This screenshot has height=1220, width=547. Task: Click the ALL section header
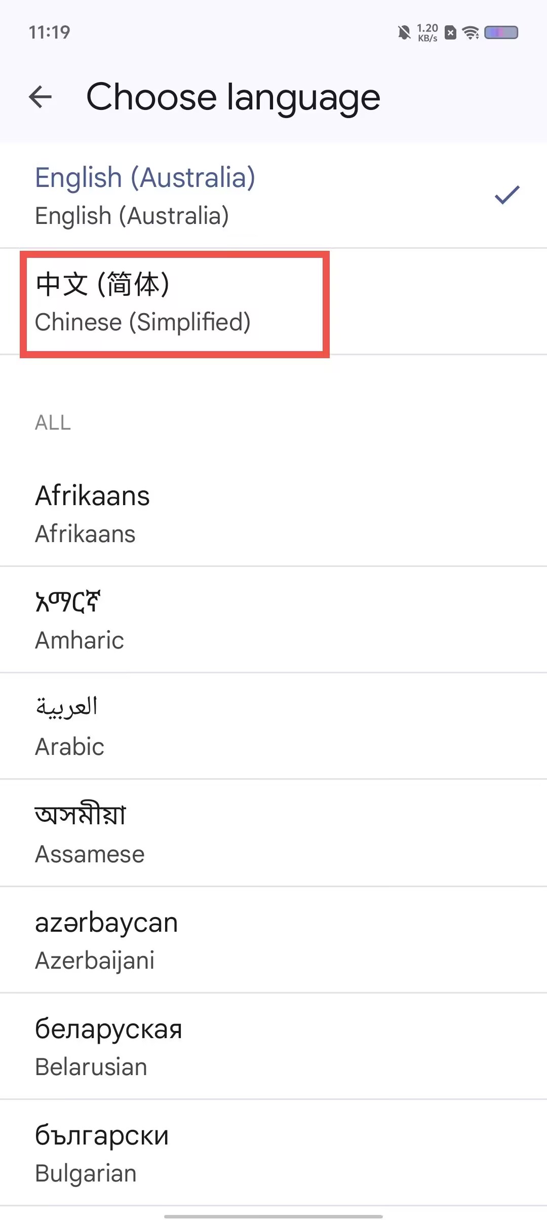point(53,423)
